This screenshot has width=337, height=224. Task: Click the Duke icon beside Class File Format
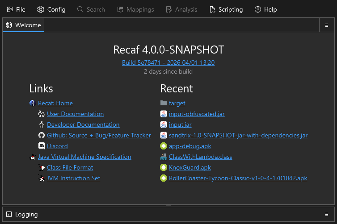42,167
